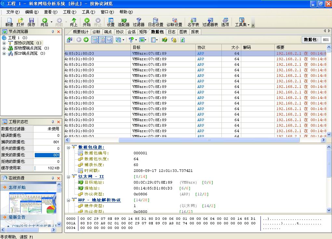Pin the 节点浏览器 panel
332x239 pixels.
(x=53, y=32)
